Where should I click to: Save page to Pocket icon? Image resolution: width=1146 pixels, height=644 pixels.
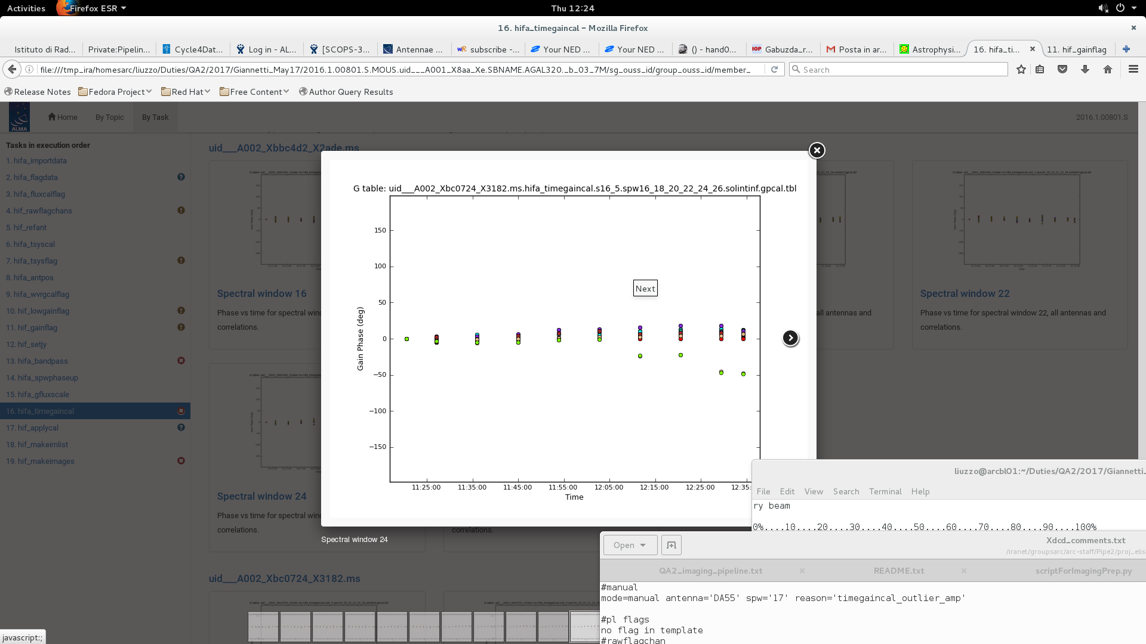click(x=1062, y=70)
